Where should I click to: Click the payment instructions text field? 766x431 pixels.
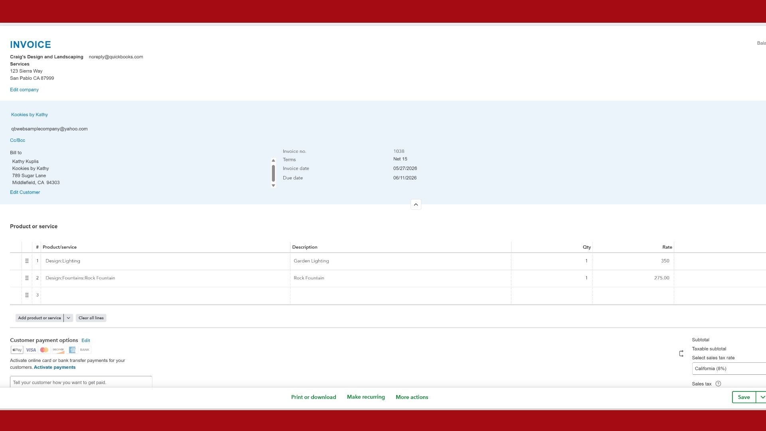point(81,382)
